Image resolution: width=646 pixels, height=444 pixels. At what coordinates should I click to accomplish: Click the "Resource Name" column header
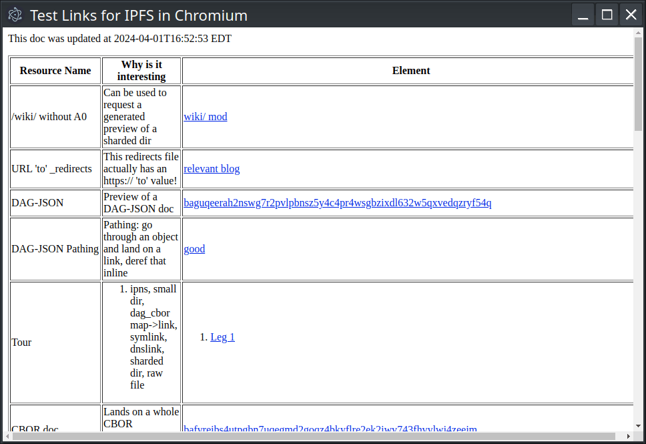tap(55, 70)
